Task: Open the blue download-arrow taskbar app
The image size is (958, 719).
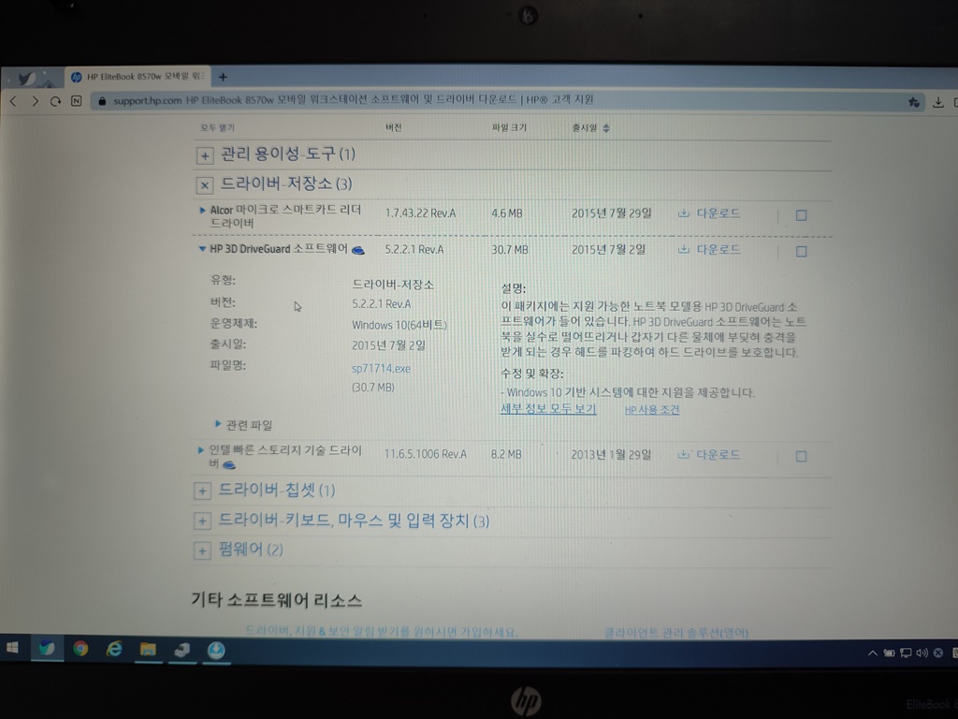Action: (x=216, y=650)
